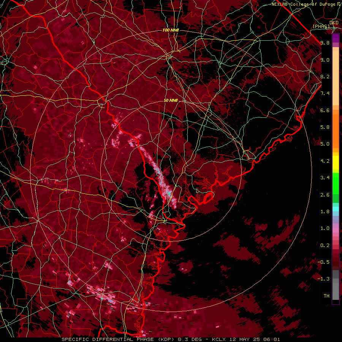Click the -0.5 value on the color scale

pyautogui.click(x=323, y=262)
